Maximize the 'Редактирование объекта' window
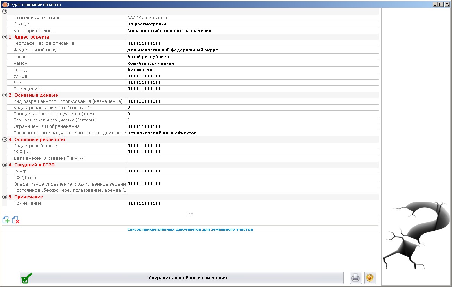The height and width of the screenshot is (287, 452). [441, 5]
